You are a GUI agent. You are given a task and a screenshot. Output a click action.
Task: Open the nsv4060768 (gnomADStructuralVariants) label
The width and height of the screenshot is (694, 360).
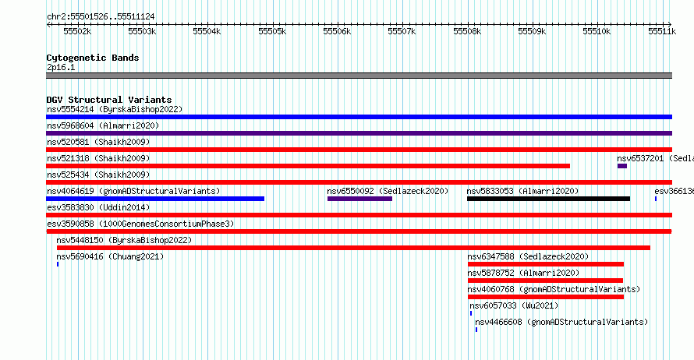pos(554,289)
